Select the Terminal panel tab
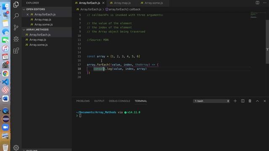Image resolution: width=269 pixels, height=151 pixels. tap(141, 101)
